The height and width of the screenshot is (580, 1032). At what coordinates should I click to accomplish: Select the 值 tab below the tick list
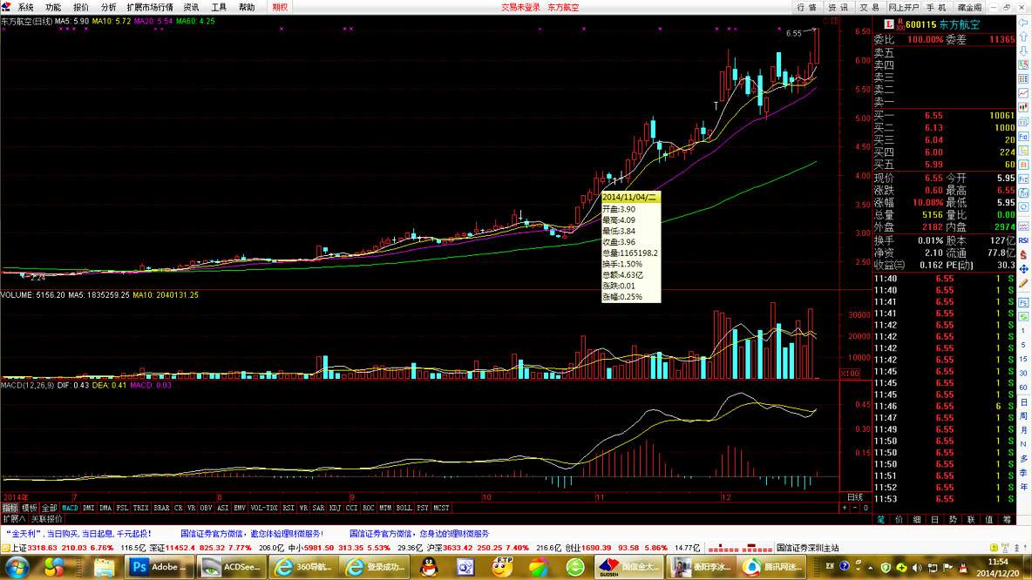click(x=988, y=520)
